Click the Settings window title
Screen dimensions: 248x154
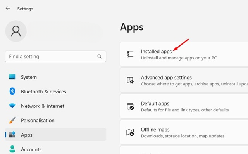point(25,9)
